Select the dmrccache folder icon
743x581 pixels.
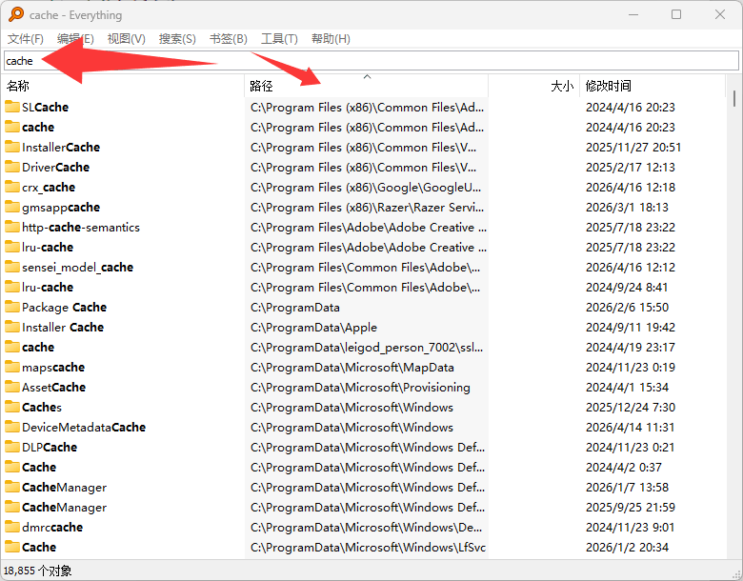[x=12, y=527]
